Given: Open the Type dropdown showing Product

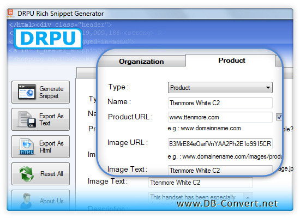Looking at the screenshot, I should (x=220, y=88).
